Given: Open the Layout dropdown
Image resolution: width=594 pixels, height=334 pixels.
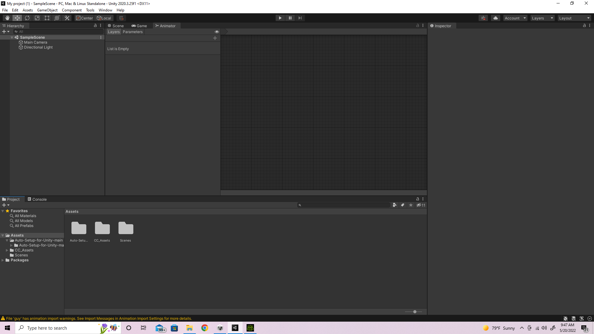Looking at the screenshot, I should tap(575, 18).
